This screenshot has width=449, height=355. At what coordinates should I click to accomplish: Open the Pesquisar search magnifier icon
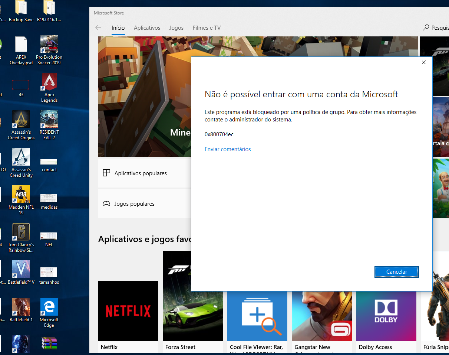(x=426, y=27)
